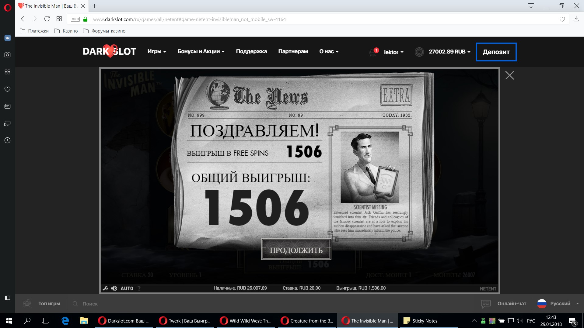Mute the game sound speaker icon
This screenshot has height=328, width=584.
[114, 288]
